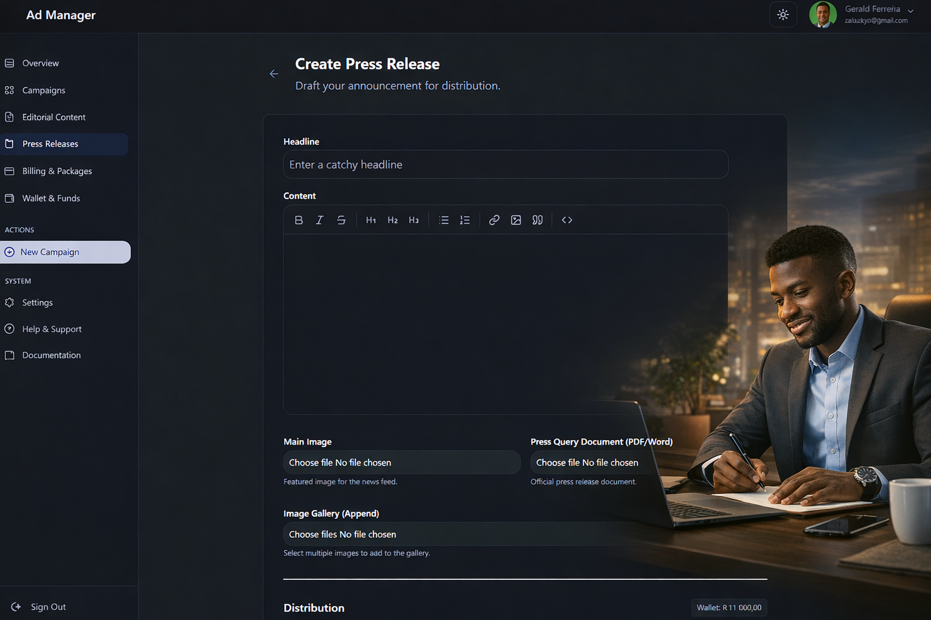Go back using the left arrow
Image resolution: width=931 pixels, height=620 pixels.
(x=274, y=74)
